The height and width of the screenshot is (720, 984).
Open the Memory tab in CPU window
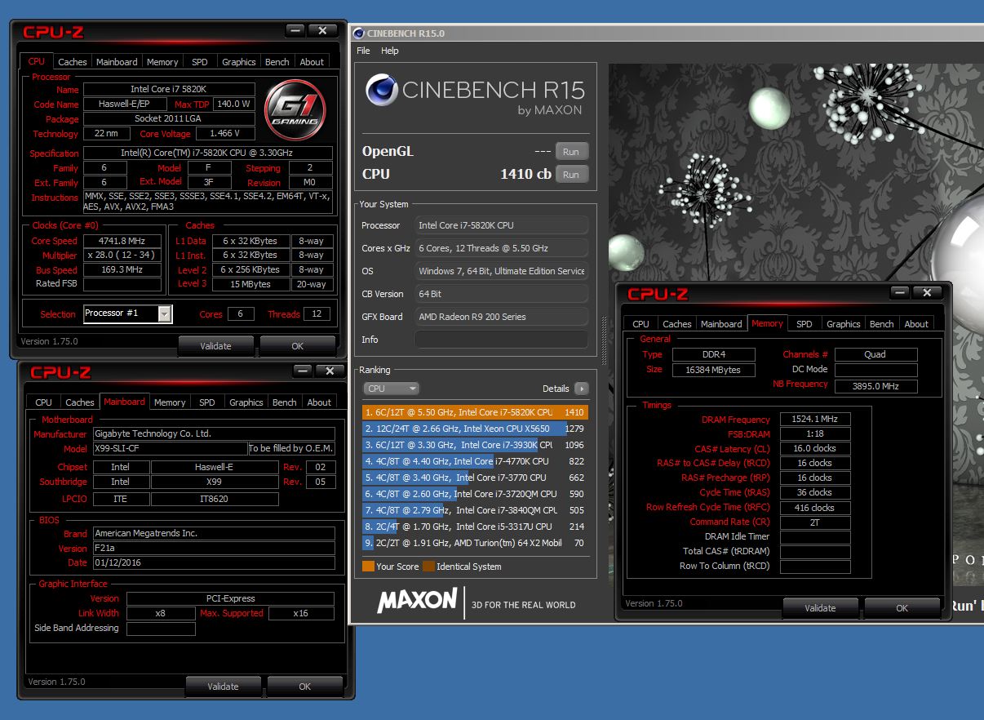tap(162, 62)
